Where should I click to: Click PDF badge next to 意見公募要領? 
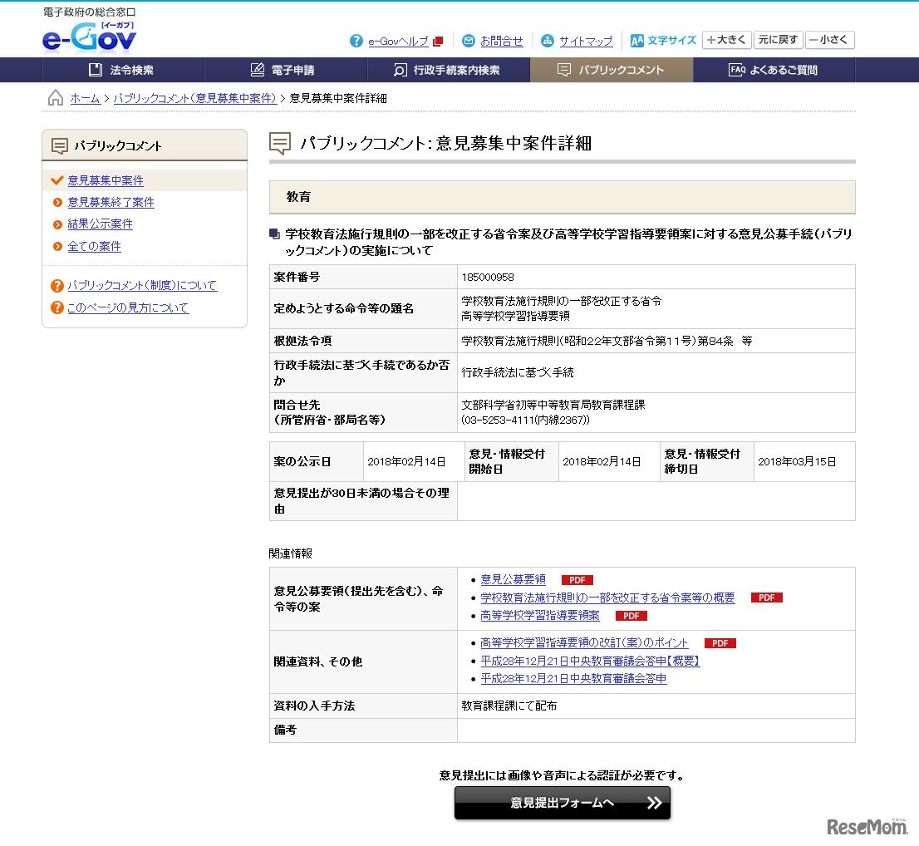pos(577,580)
